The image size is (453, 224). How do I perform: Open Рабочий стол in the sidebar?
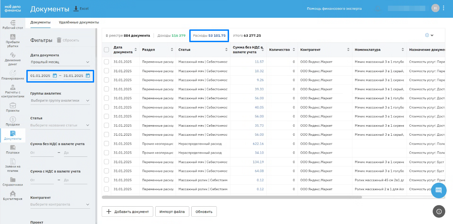[x=13, y=24]
